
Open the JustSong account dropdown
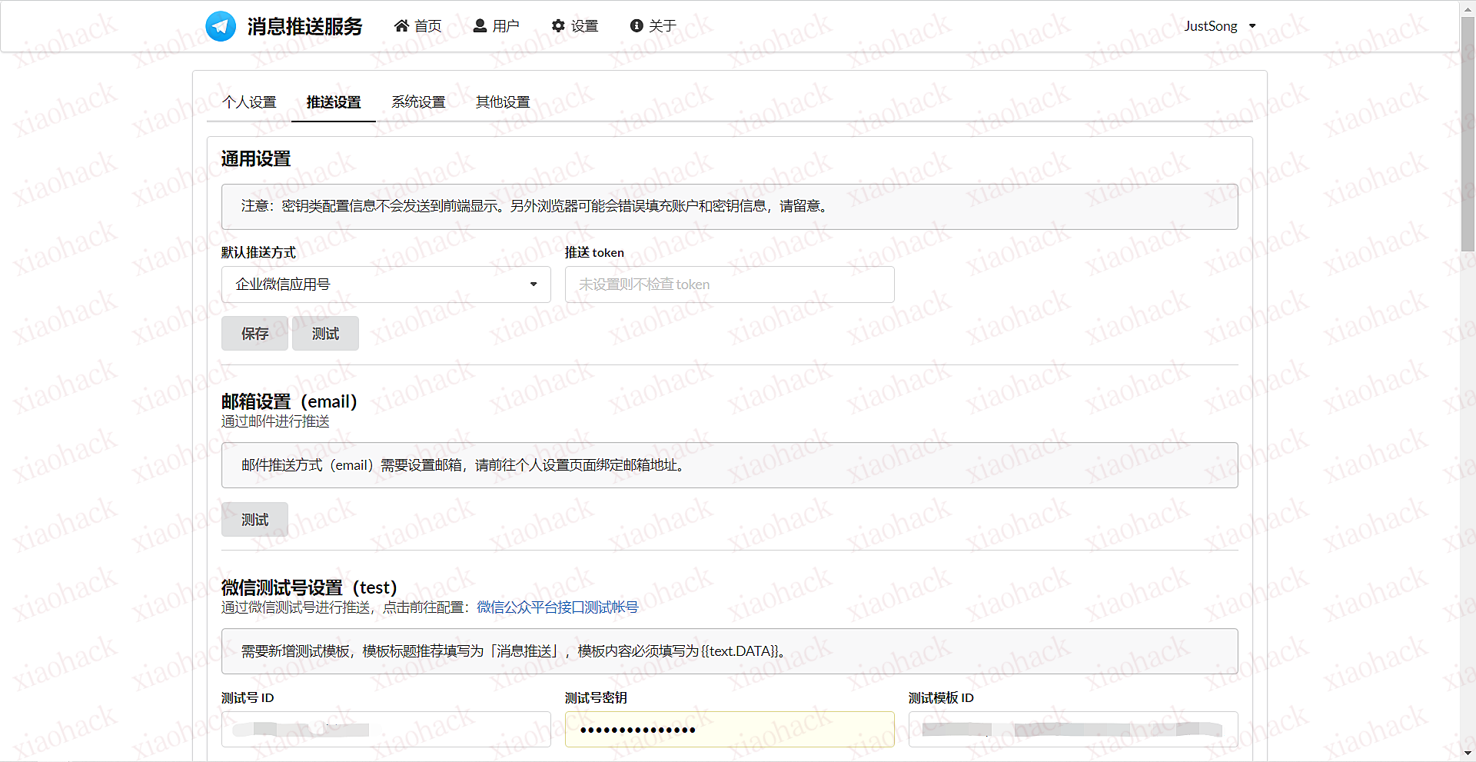[x=1219, y=26]
